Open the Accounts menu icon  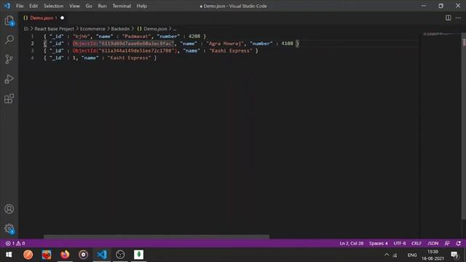tap(9, 209)
